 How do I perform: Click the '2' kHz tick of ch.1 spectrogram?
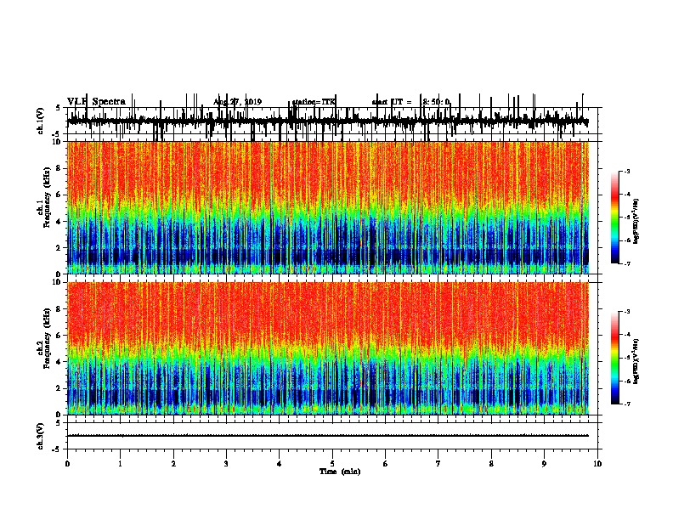(x=59, y=247)
